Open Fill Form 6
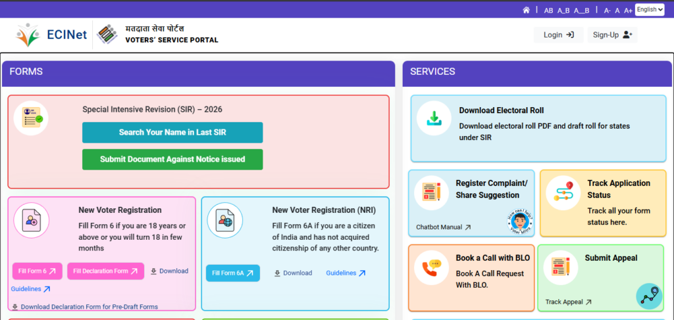Screen dimensions: 674x320 tap(38, 271)
